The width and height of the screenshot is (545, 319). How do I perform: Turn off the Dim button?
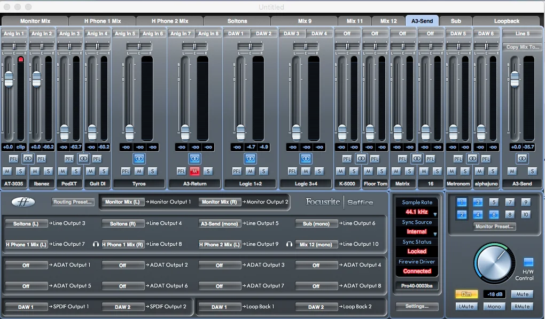466,294
